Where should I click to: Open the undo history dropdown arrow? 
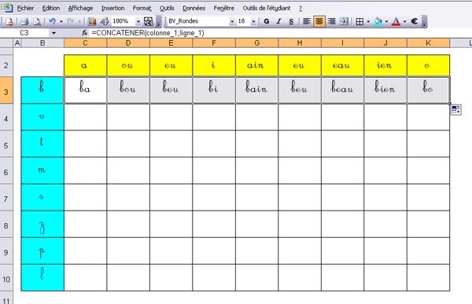tap(61, 21)
